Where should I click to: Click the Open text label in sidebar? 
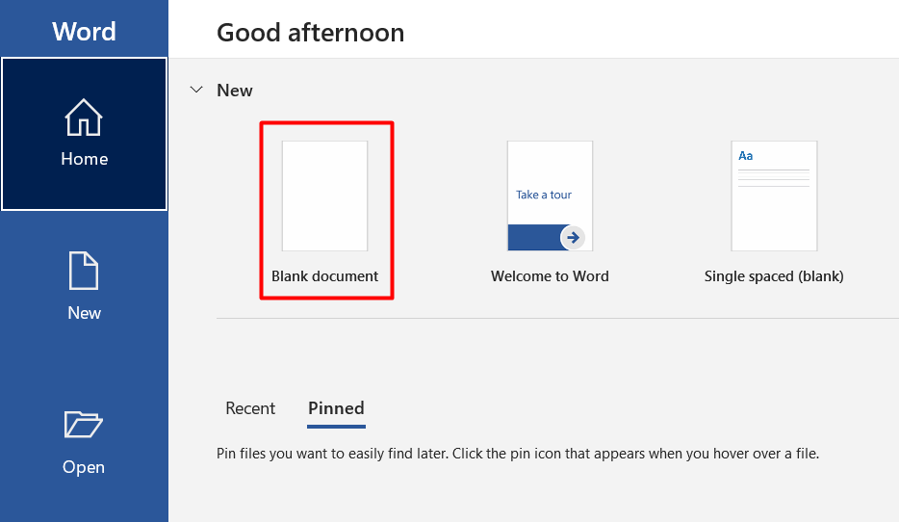pos(84,467)
